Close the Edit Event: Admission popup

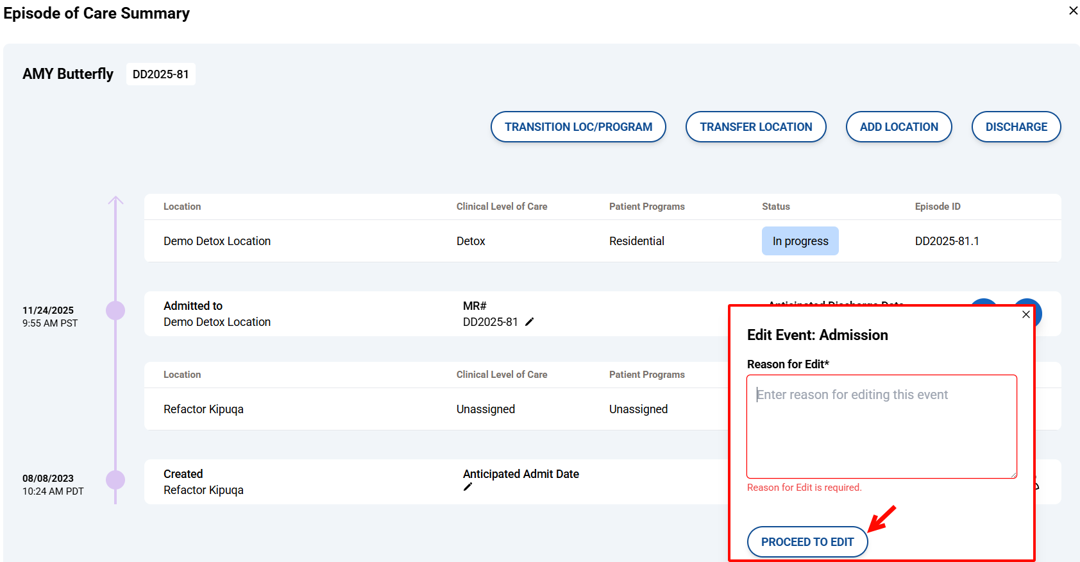[x=1025, y=314]
